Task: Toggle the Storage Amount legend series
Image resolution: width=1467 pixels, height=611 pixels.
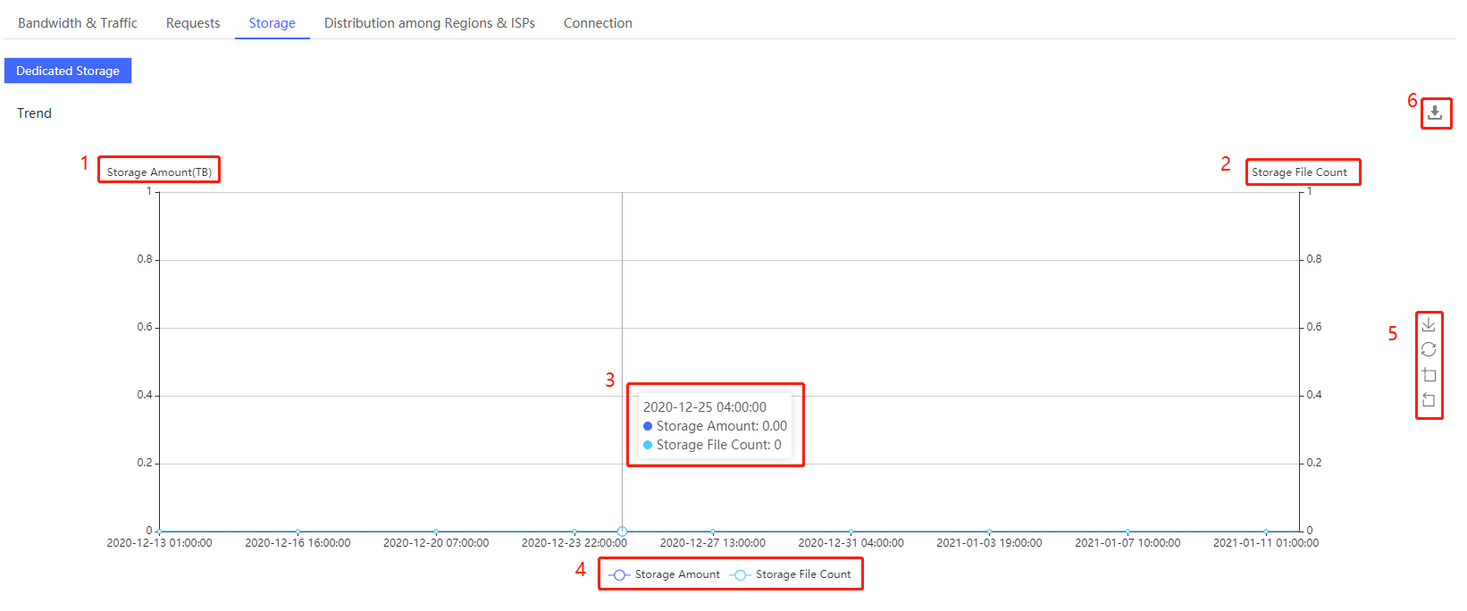Action: coord(664,574)
